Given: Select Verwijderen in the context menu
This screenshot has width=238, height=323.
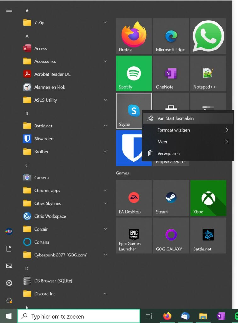Looking at the screenshot, I should [x=188, y=154].
